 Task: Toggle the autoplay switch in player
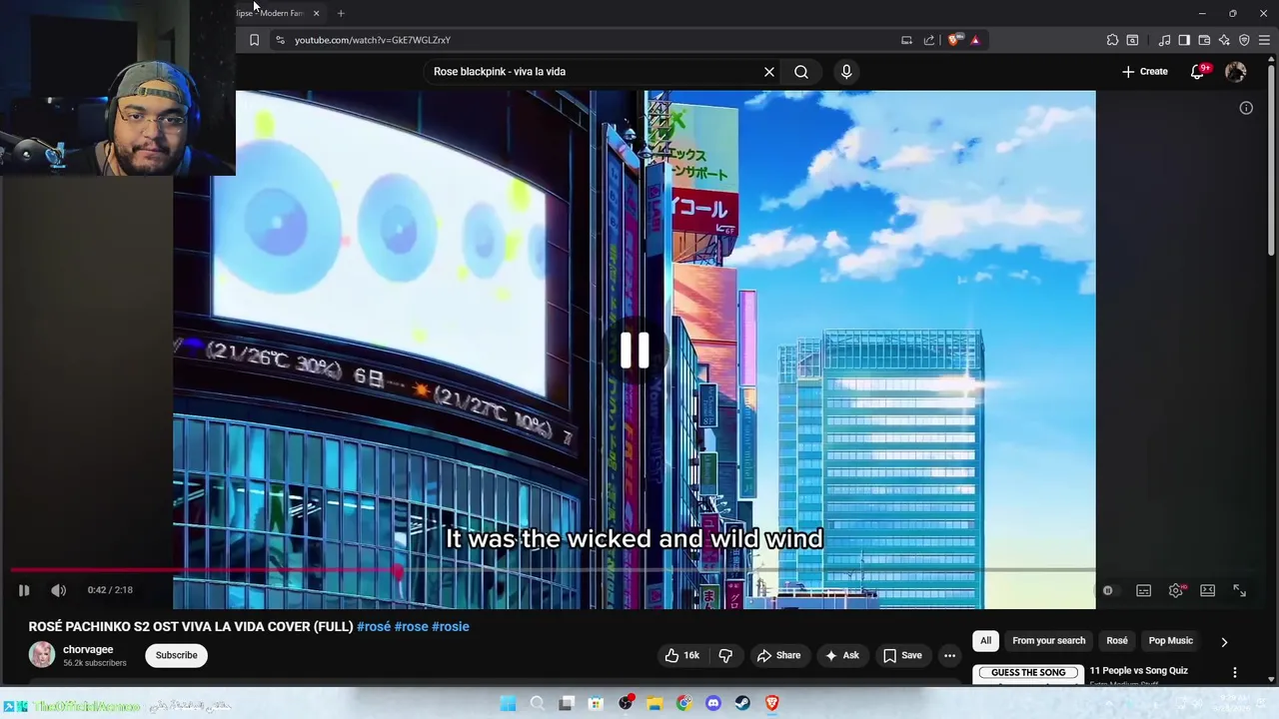click(x=1109, y=591)
